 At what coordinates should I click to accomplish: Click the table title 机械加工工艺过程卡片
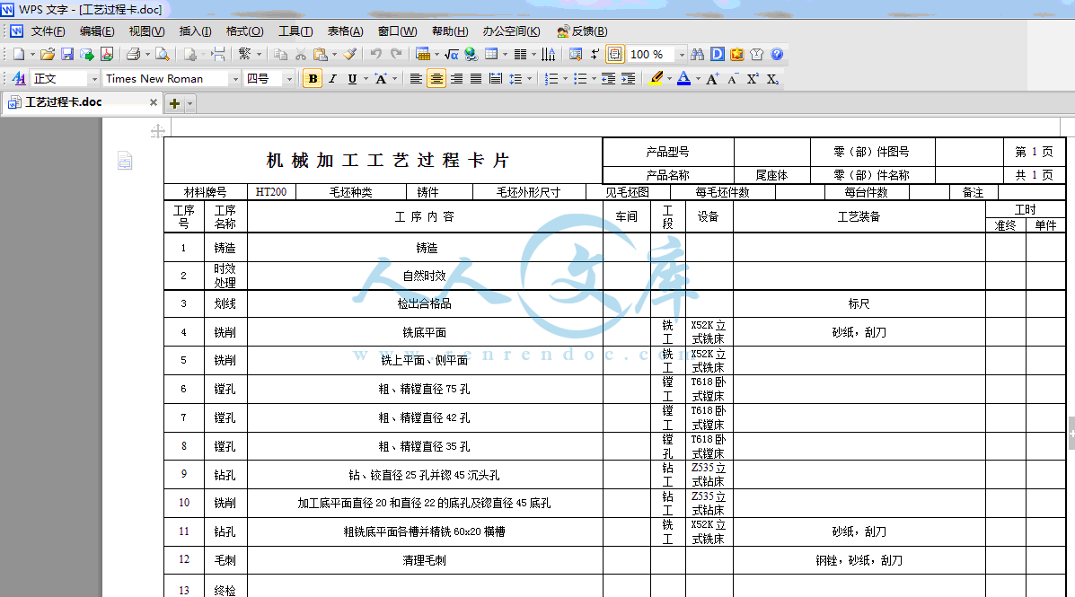tap(388, 161)
